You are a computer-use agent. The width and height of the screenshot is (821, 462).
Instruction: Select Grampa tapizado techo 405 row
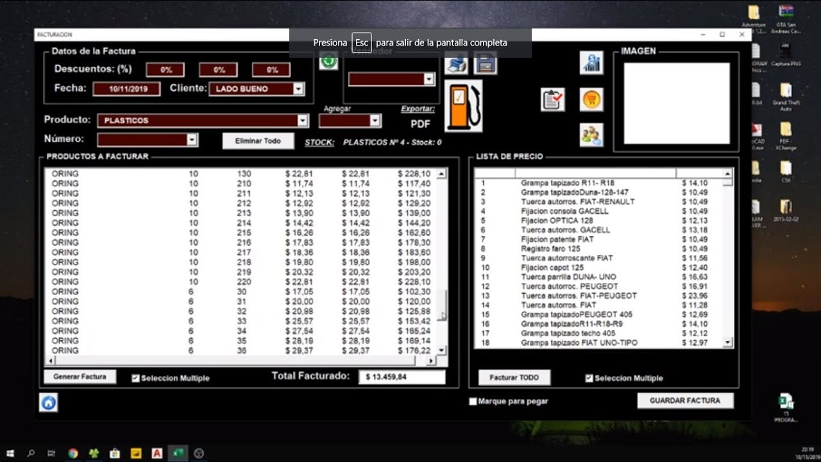click(x=598, y=334)
